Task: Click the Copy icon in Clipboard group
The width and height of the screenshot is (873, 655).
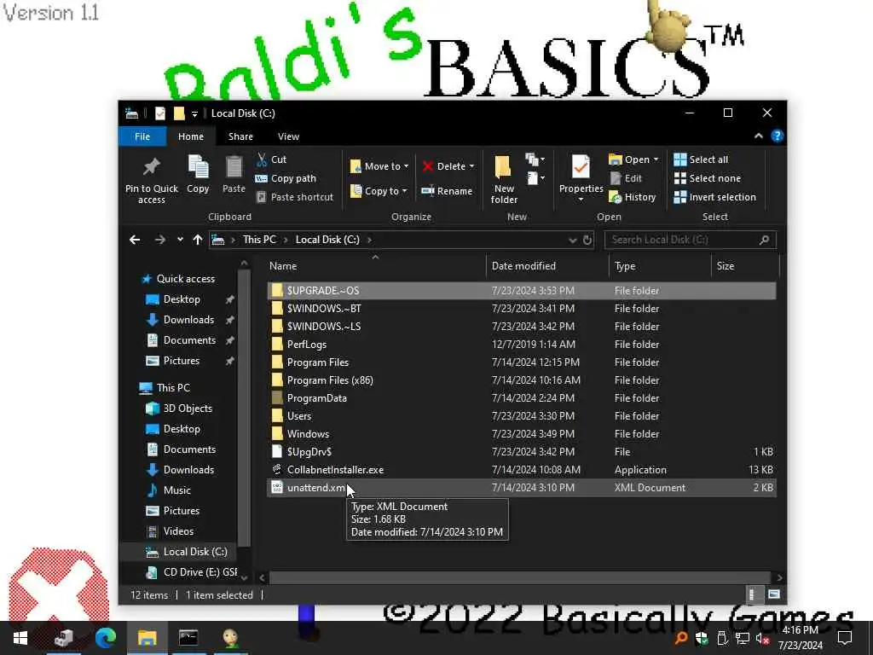Action: (x=198, y=166)
